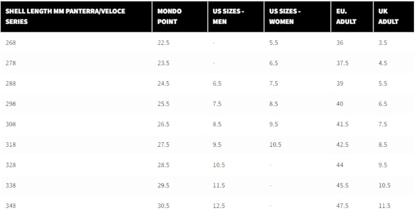The width and height of the screenshot is (415, 209).
Task: Select UK adult size 3.5 cell
Action: [x=383, y=43]
